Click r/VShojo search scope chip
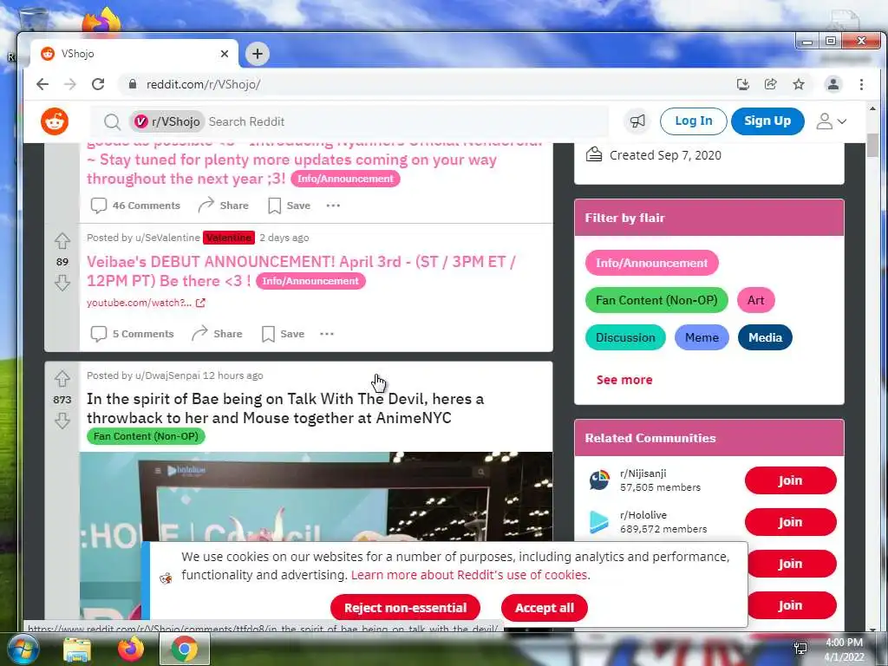This screenshot has width=888, height=666. point(167,121)
